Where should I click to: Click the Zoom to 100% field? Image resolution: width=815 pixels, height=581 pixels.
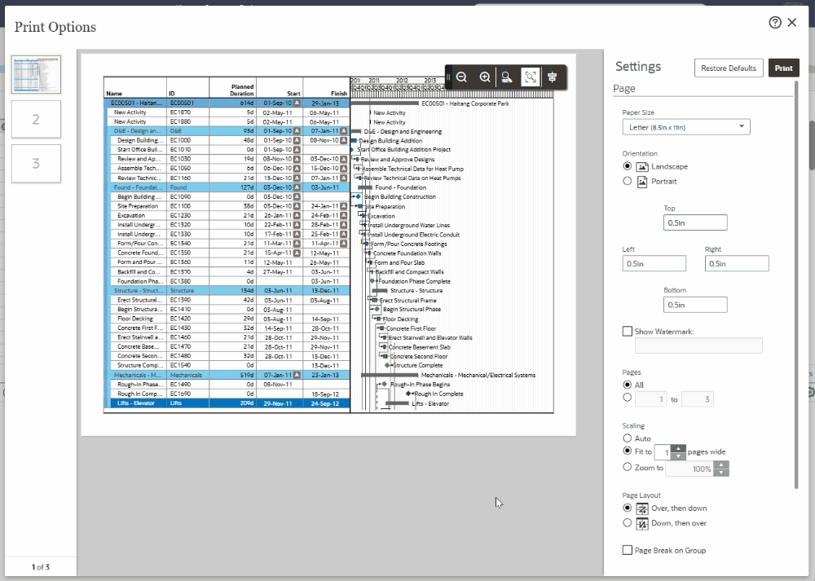(x=689, y=469)
